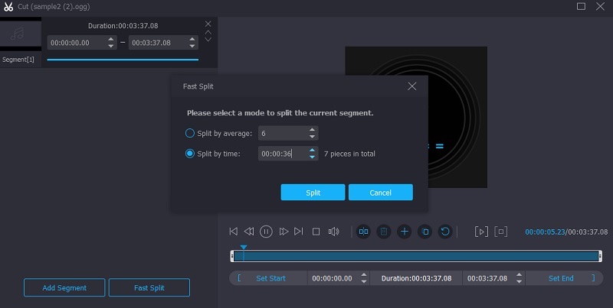Viewport: 613px width, 308px height.
Task: Pause playback with the pause button
Action: (266, 231)
